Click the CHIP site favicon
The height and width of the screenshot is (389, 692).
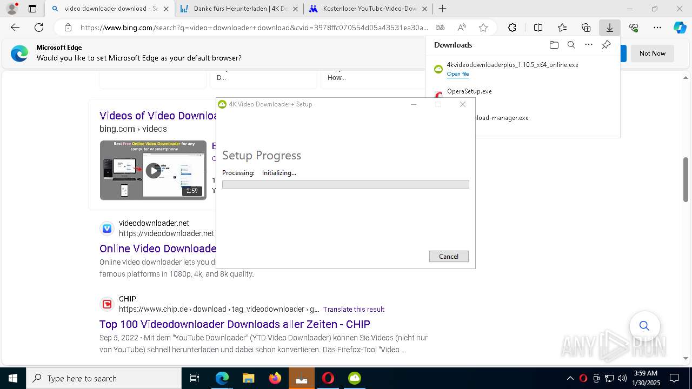[107, 304]
